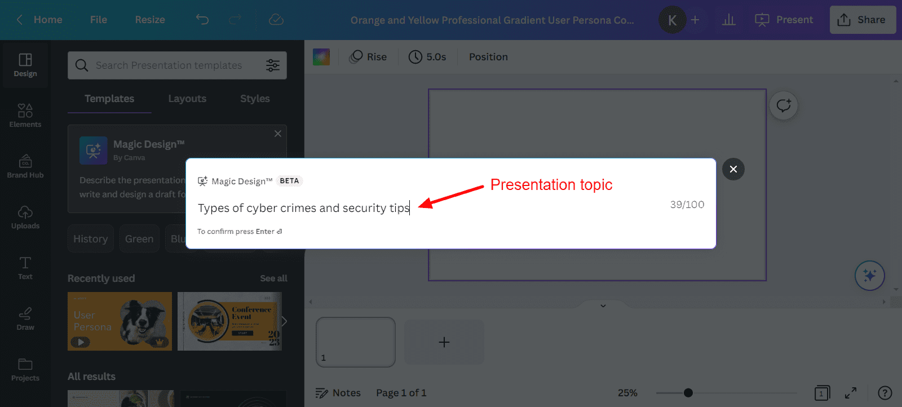Open the User Persona template thumbnail
The height and width of the screenshot is (407, 902).
point(120,321)
